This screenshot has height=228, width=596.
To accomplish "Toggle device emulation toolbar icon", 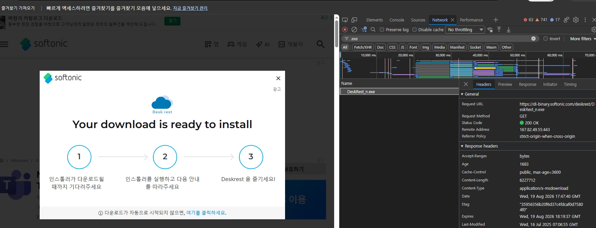I will coord(354,20).
